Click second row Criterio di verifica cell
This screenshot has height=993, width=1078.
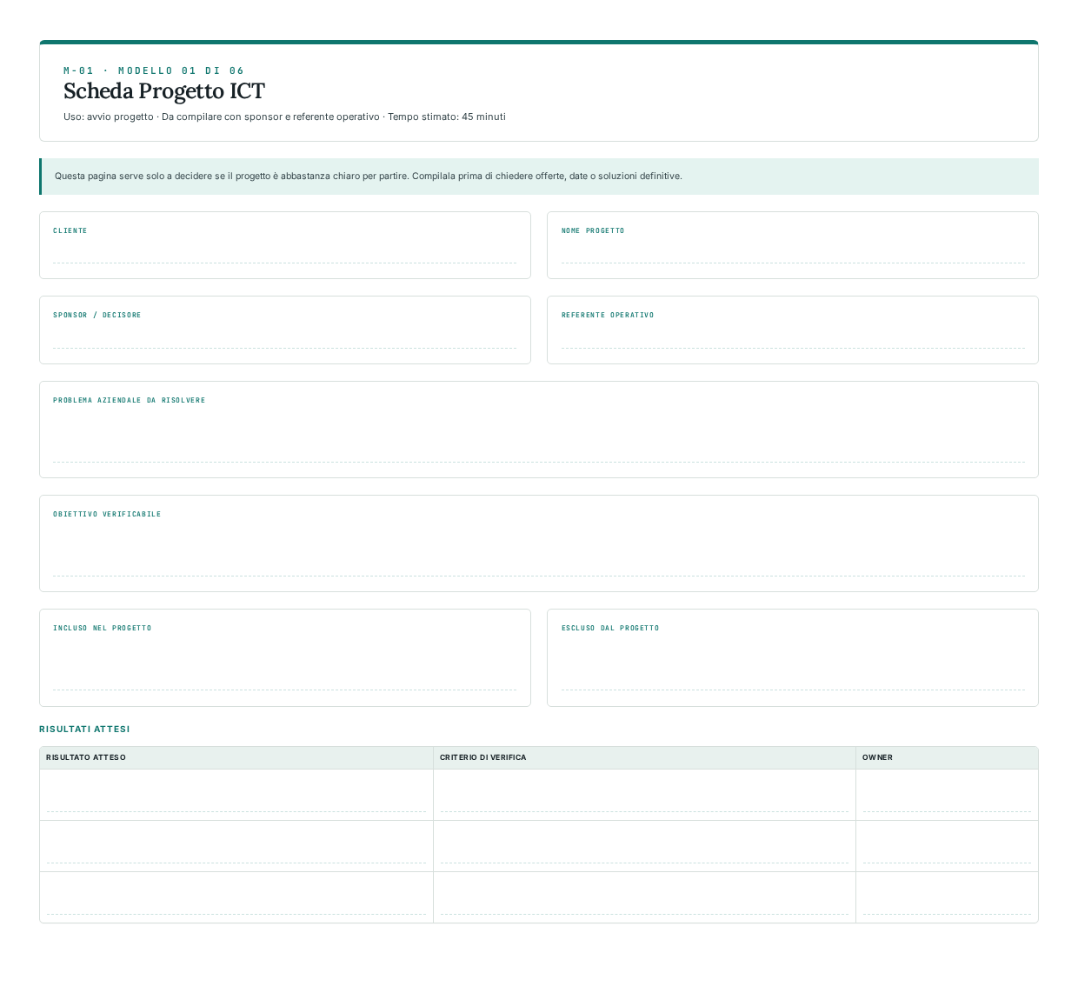[644, 846]
